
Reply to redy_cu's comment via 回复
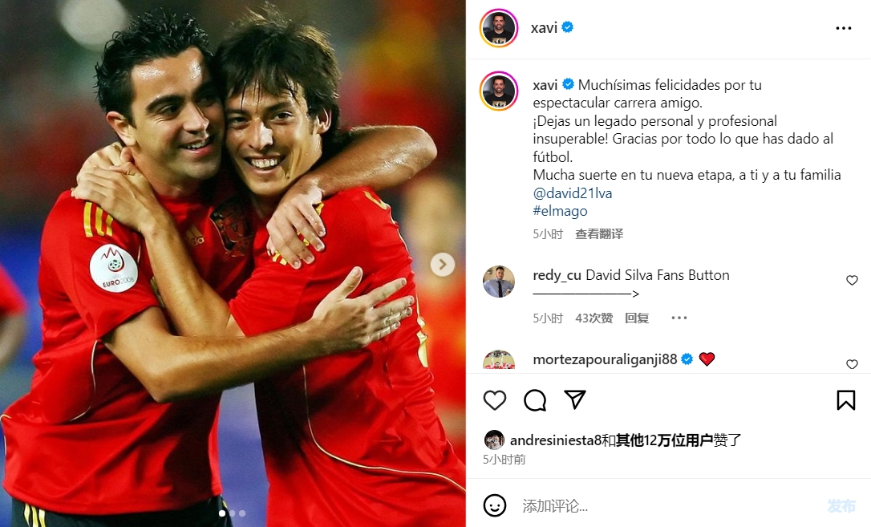(x=637, y=318)
